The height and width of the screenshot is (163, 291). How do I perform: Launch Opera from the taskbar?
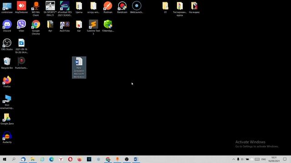pos(70,159)
